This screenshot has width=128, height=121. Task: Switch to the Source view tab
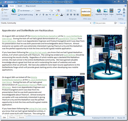[21, 117]
